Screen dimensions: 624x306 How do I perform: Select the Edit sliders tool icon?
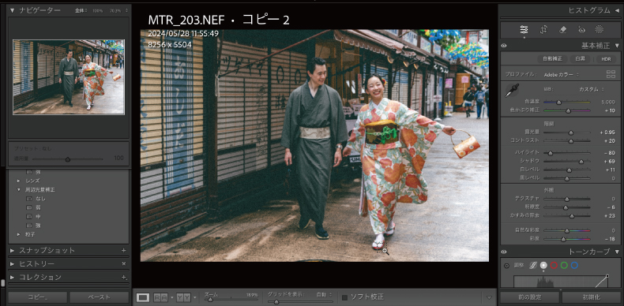pos(524,29)
